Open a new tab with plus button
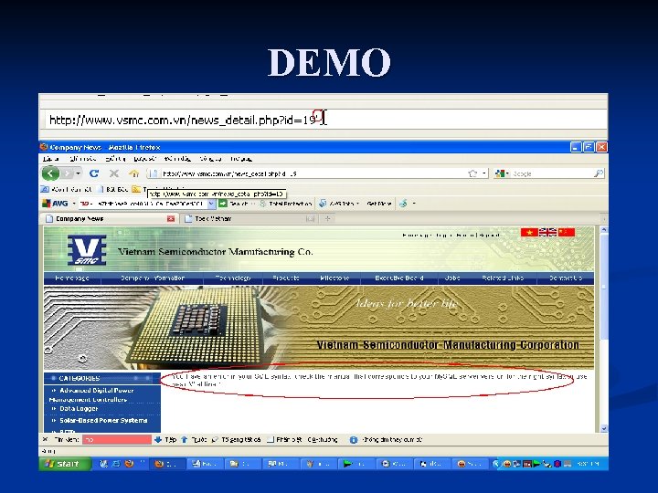Screen dimensions: 658x493 point(328,218)
